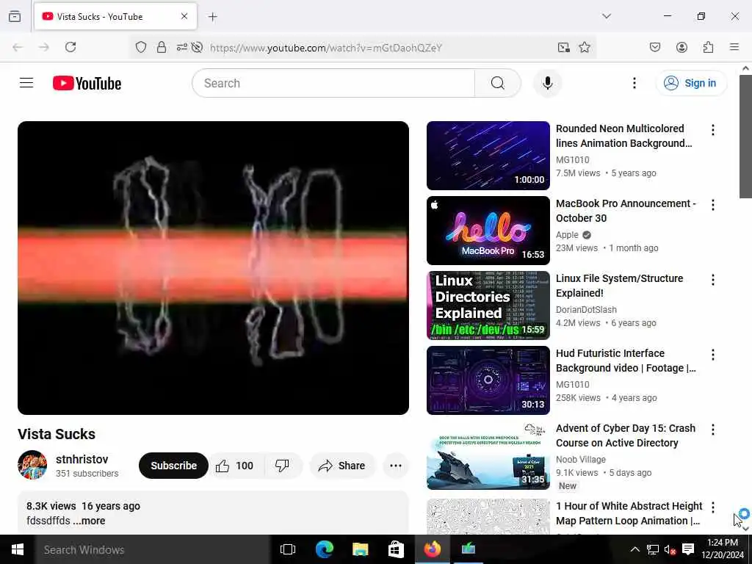This screenshot has height=564, width=752.
Task: Click the Sign in button
Action: [690, 83]
